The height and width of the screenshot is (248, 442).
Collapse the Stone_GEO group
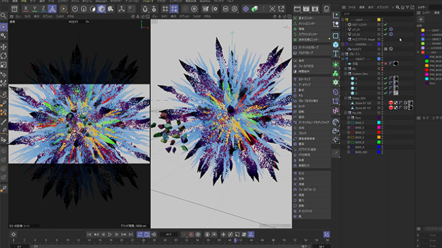point(346,98)
